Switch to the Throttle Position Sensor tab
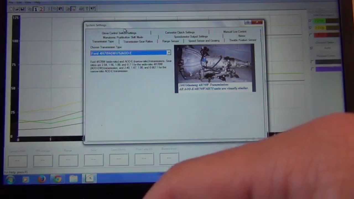 point(243,40)
